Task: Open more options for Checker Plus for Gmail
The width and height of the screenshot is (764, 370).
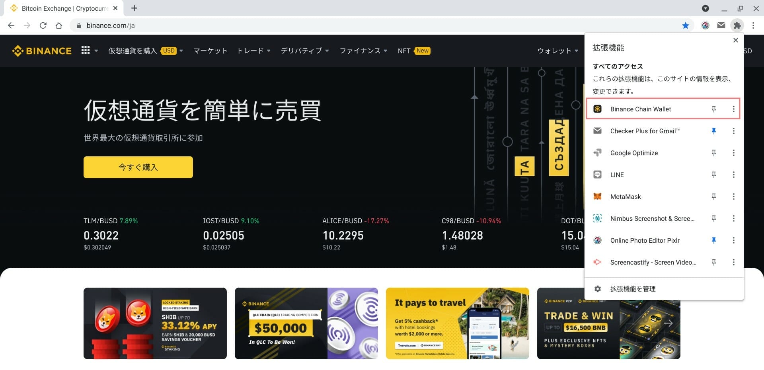Action: coord(734,131)
